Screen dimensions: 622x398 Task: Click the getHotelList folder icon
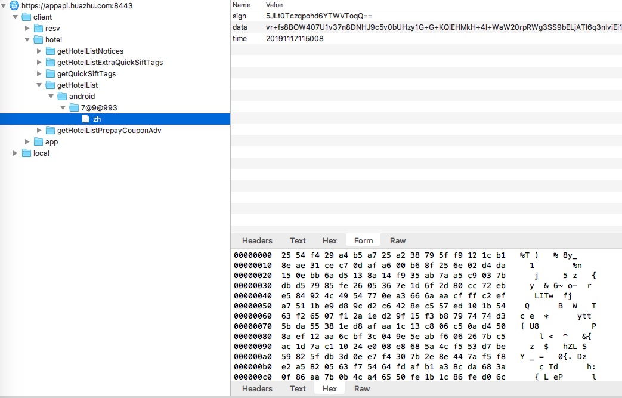pos(50,85)
